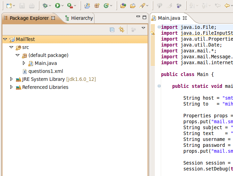Screen dimensions: 233x176
Task: Click the Open Type icon
Action: [x=123, y=6]
